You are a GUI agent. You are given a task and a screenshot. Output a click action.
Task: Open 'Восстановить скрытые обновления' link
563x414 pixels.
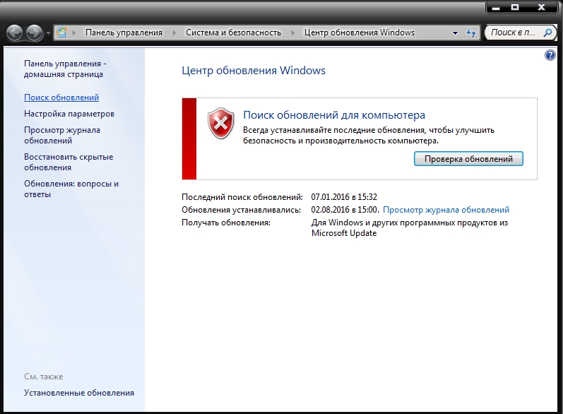click(x=69, y=162)
